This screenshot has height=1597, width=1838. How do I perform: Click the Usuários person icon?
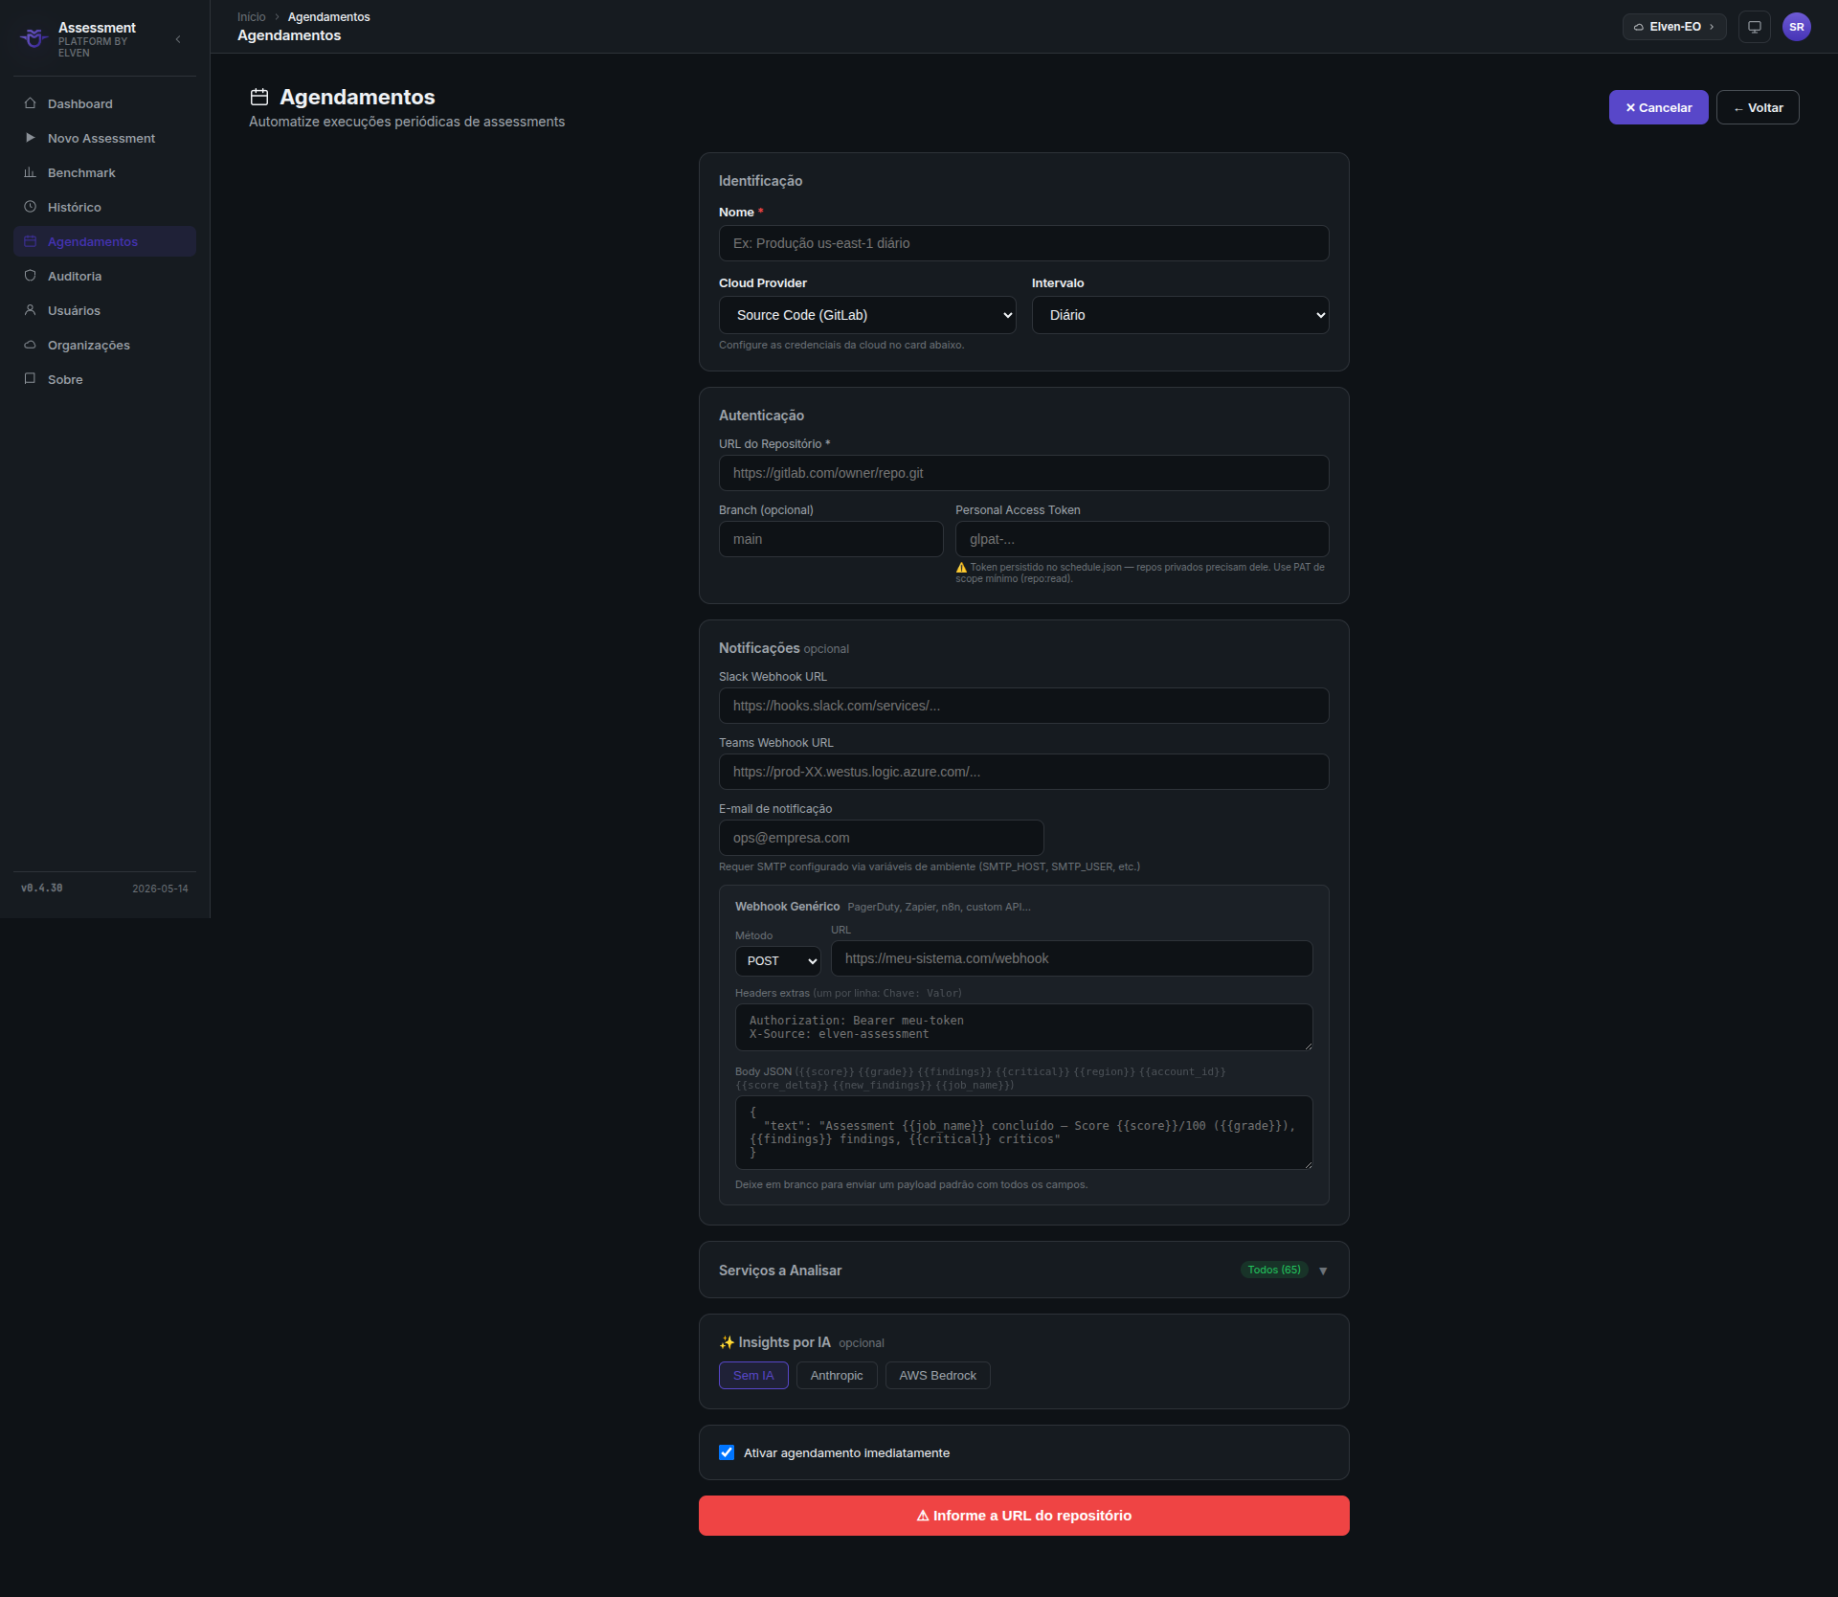[x=30, y=310]
